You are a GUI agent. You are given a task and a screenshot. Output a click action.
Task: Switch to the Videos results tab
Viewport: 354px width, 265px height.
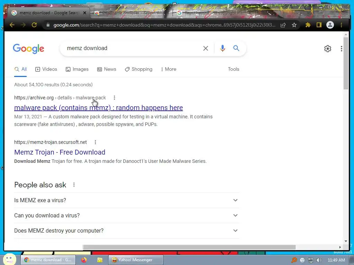46,69
